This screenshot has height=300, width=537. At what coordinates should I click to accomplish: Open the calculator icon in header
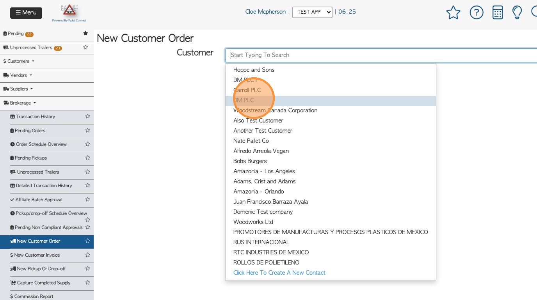click(x=498, y=12)
